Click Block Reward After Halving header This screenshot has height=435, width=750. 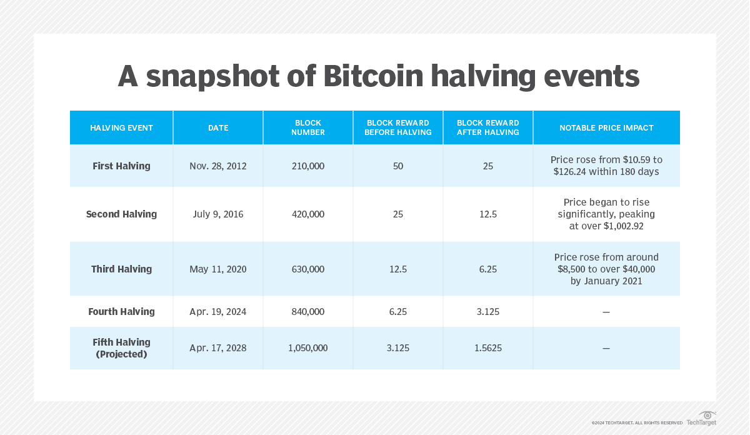coord(488,128)
